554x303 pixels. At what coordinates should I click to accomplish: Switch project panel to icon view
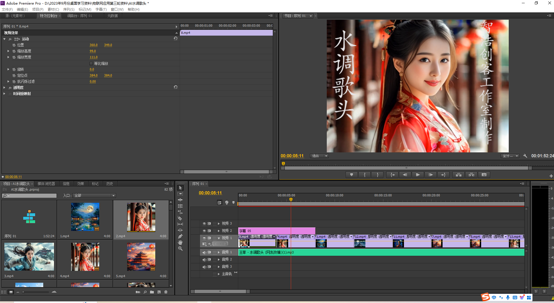coord(11,292)
